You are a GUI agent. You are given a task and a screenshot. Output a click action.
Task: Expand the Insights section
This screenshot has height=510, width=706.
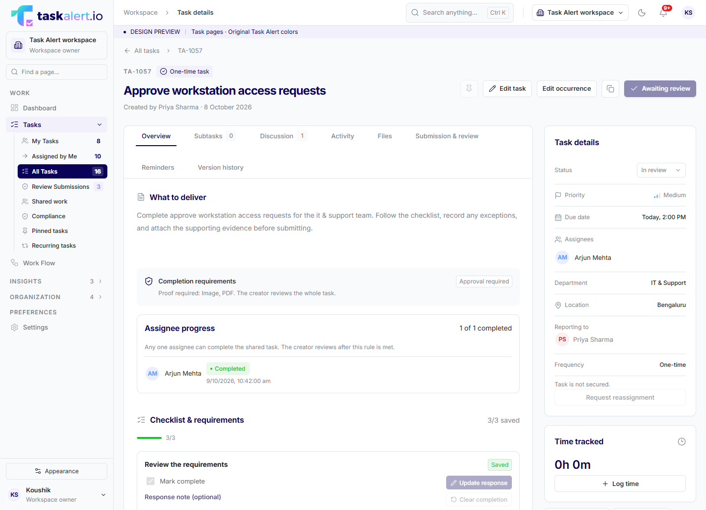click(x=57, y=281)
